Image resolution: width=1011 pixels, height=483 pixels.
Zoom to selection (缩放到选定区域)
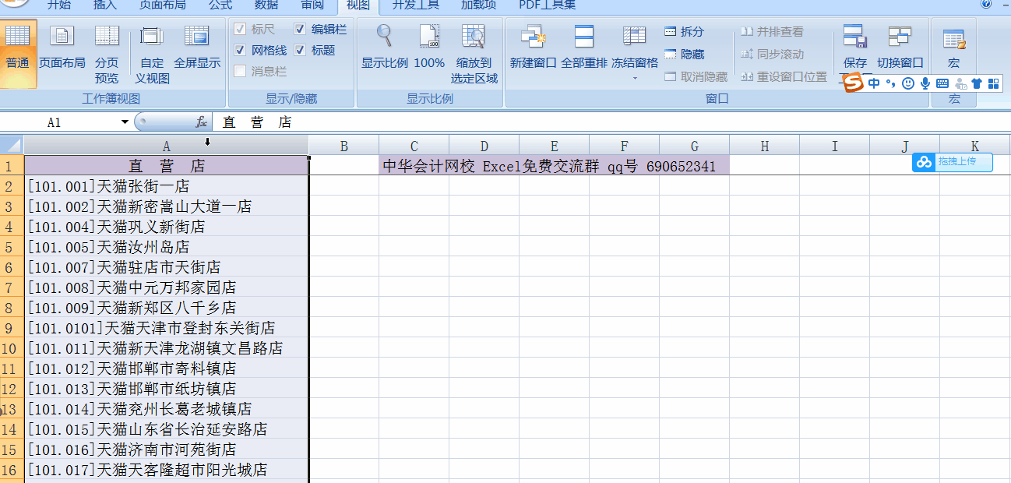point(474,53)
